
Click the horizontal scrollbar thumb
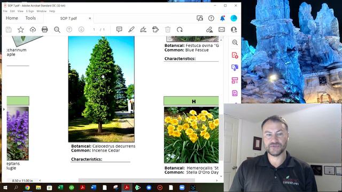pos(137,180)
